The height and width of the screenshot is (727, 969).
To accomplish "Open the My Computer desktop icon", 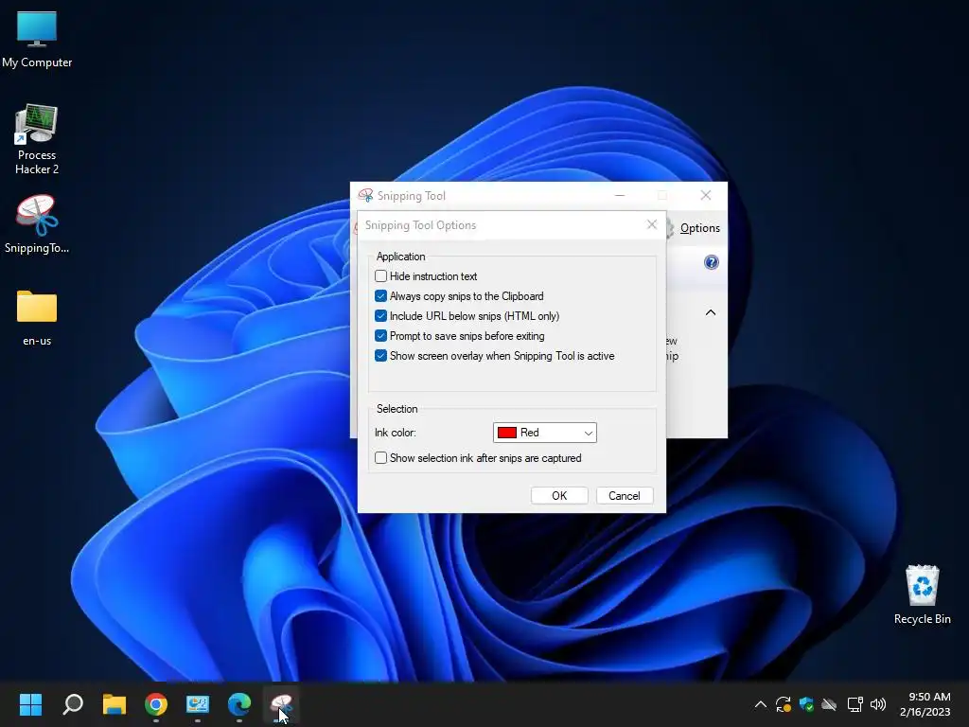I will 37,40.
